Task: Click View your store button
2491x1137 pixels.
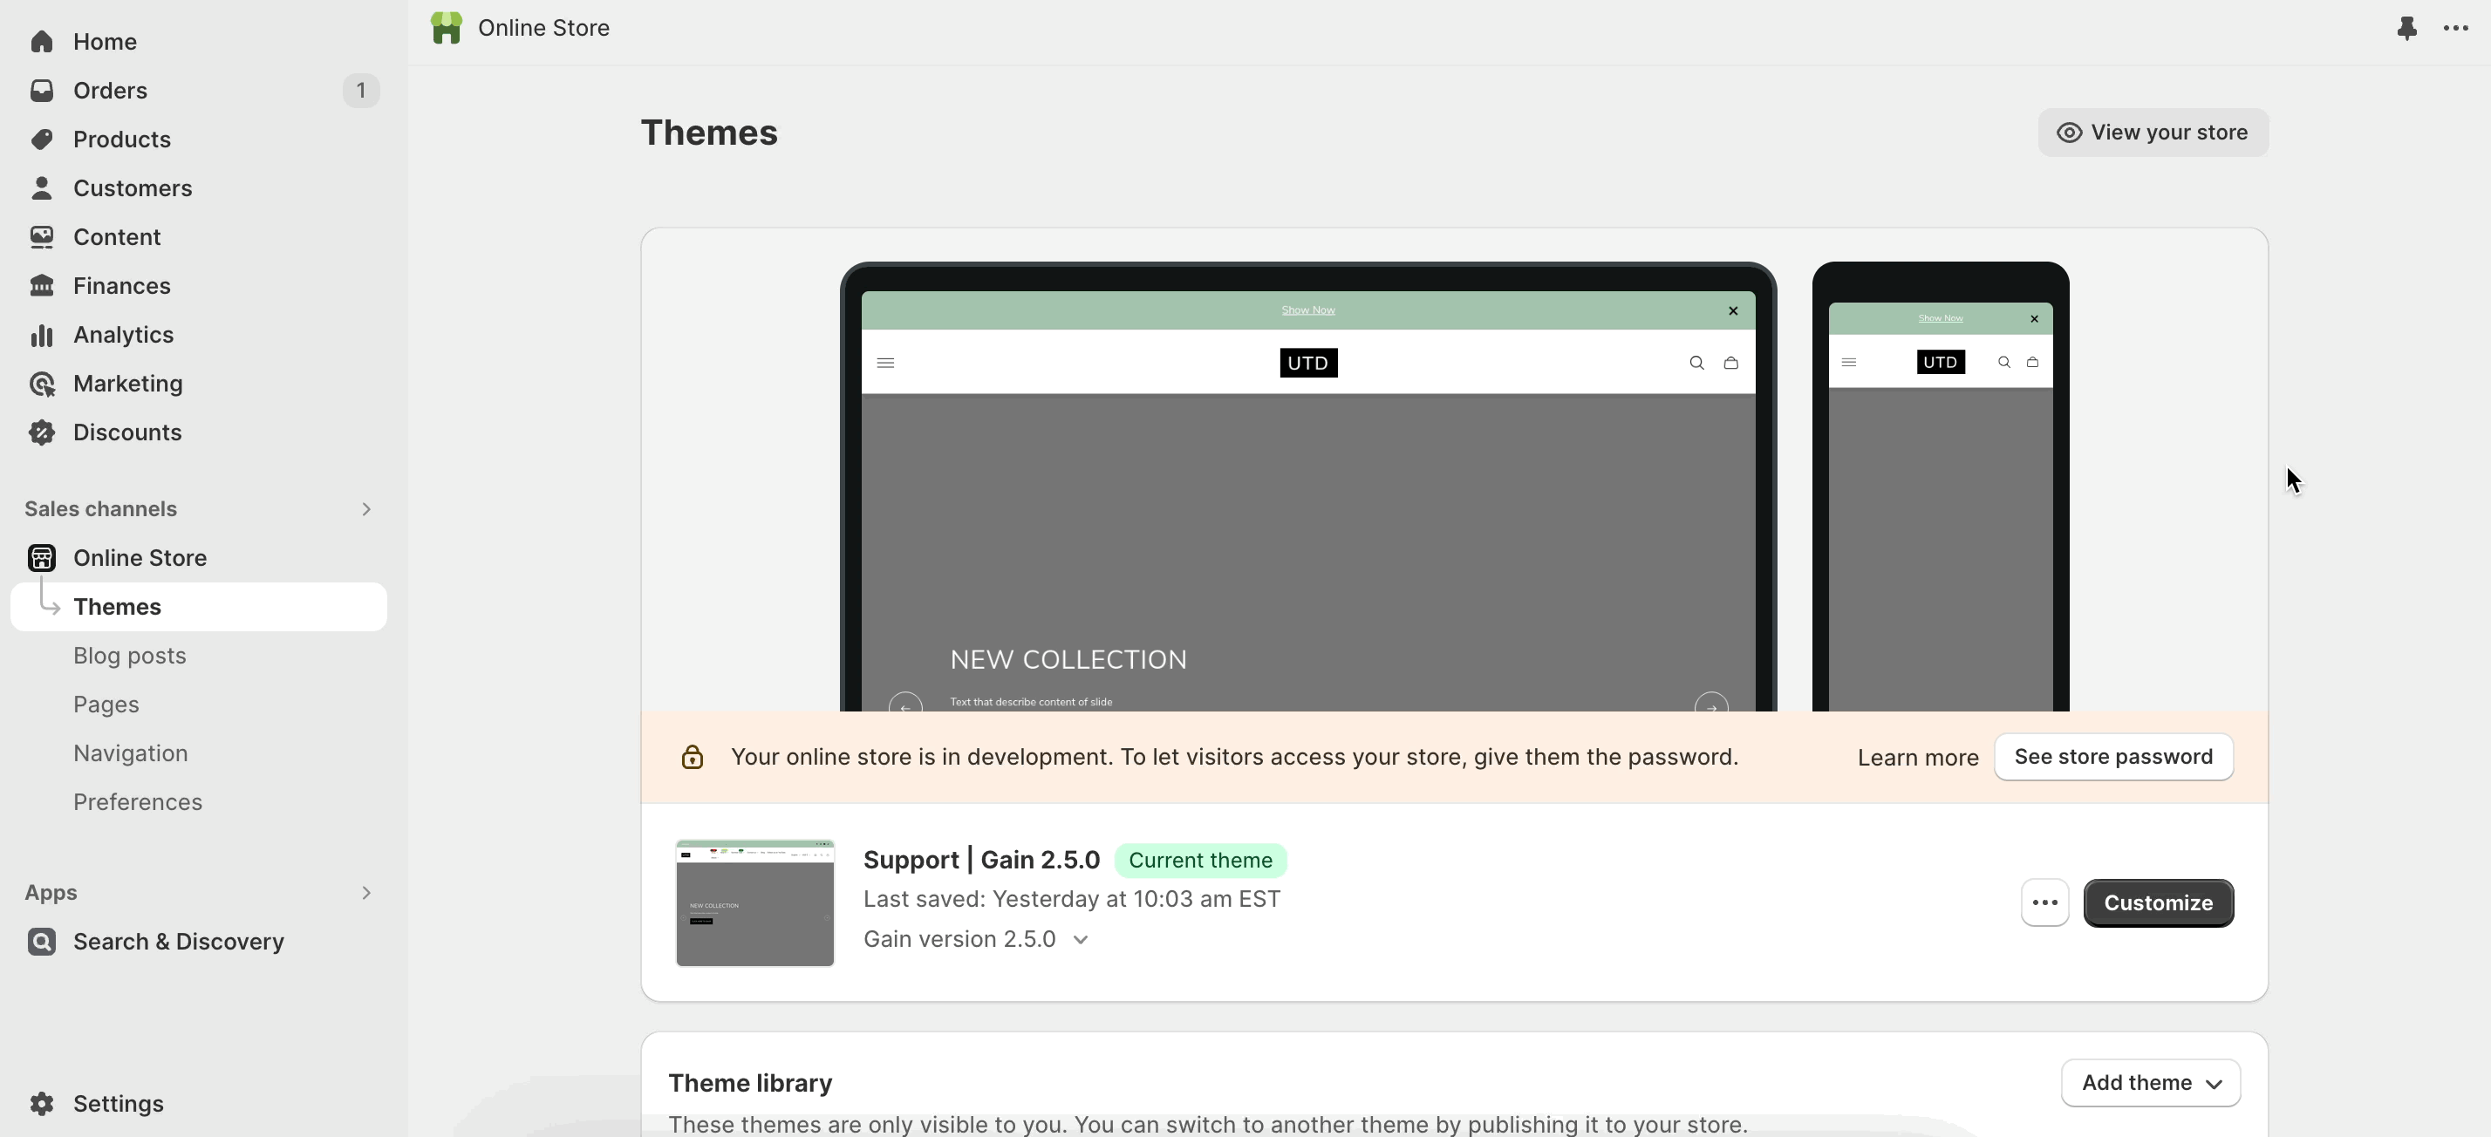Action: point(2153,133)
